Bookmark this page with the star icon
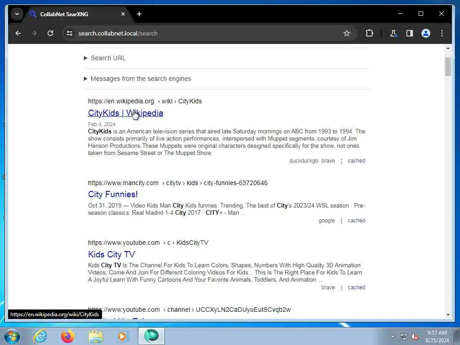Image resolution: width=460 pixels, height=345 pixels. pyautogui.click(x=346, y=33)
